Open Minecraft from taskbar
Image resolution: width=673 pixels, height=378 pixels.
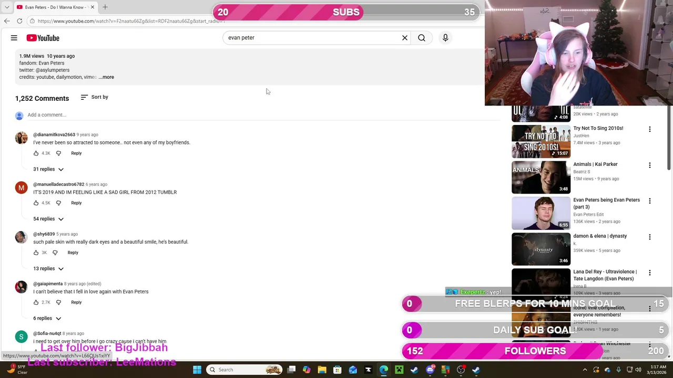click(x=399, y=370)
